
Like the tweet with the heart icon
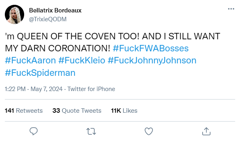coord(149,131)
